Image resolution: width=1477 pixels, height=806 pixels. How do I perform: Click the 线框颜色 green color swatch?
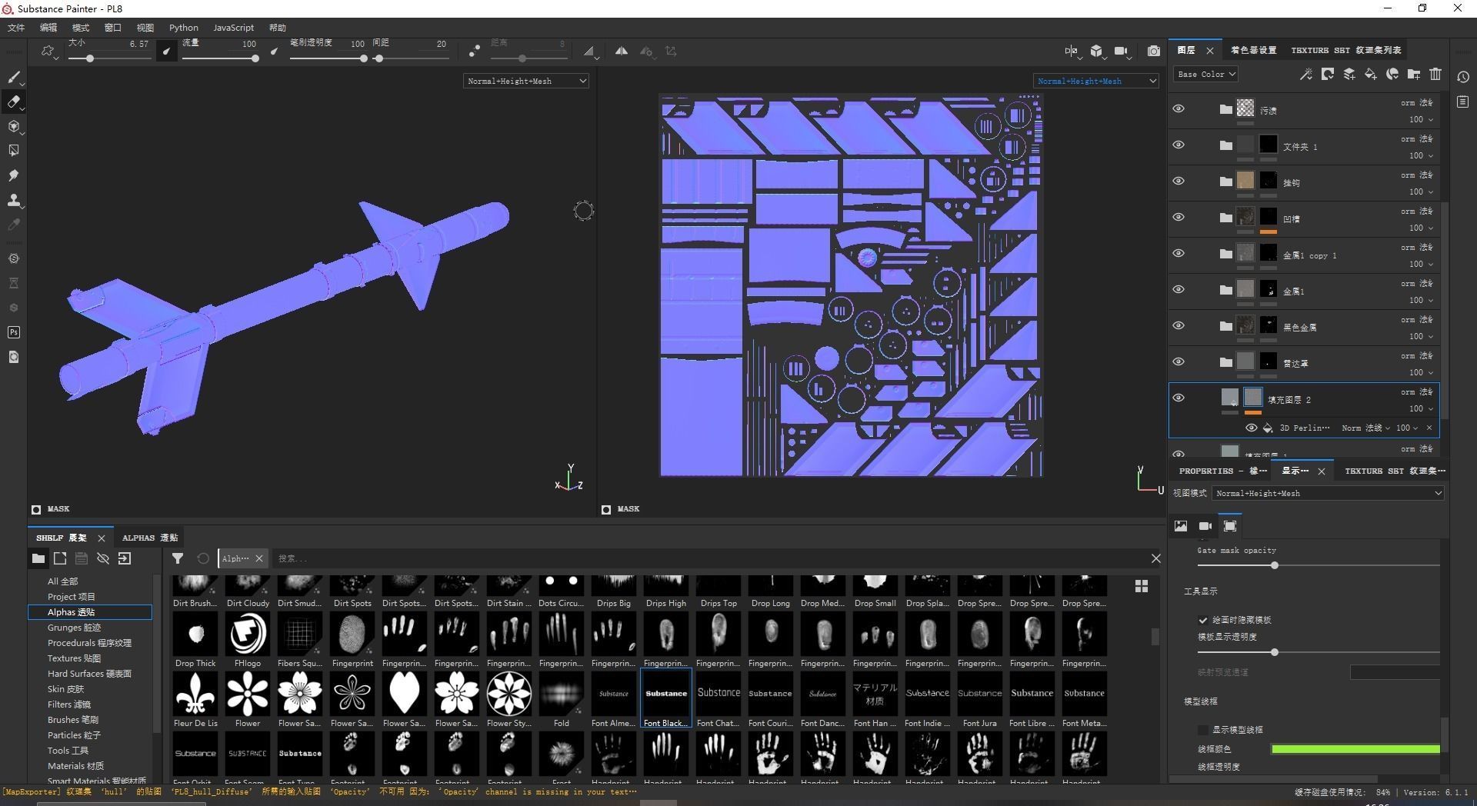tap(1355, 749)
